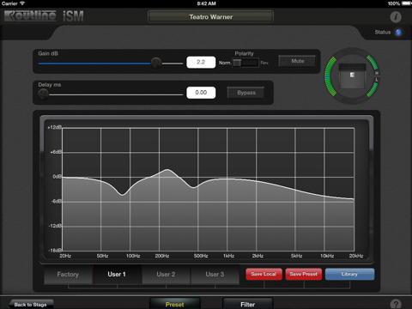Image resolution: width=412 pixels, height=309 pixels.
Task: Click the Save Preset button
Action: [304, 274]
